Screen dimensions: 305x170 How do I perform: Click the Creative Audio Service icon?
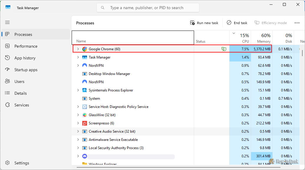click(85, 131)
